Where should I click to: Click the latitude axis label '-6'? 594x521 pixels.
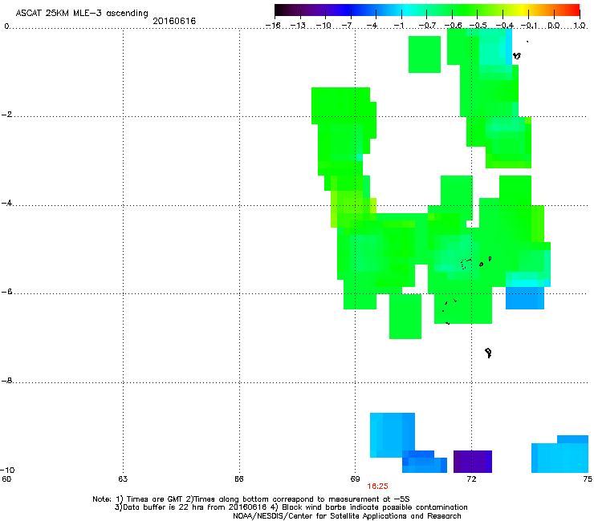(x=6, y=291)
